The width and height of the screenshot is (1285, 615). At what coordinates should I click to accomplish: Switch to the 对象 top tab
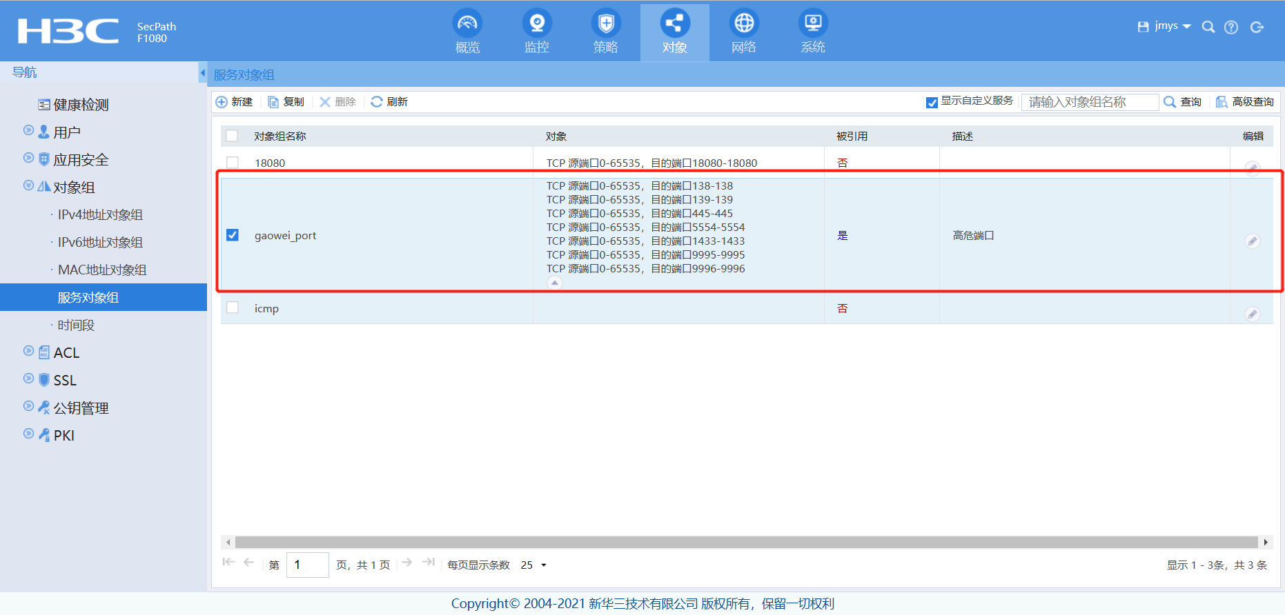click(x=675, y=32)
